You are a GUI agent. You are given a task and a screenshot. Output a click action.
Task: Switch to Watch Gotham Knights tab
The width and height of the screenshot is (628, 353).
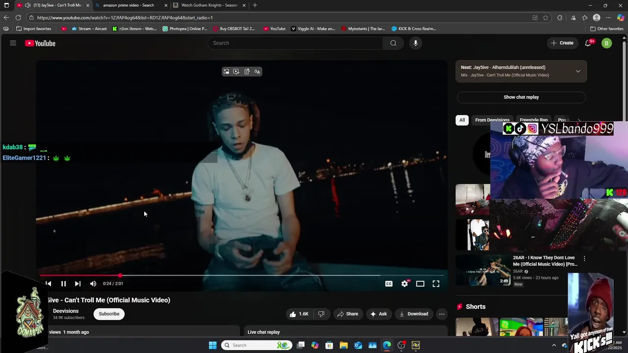point(209,5)
